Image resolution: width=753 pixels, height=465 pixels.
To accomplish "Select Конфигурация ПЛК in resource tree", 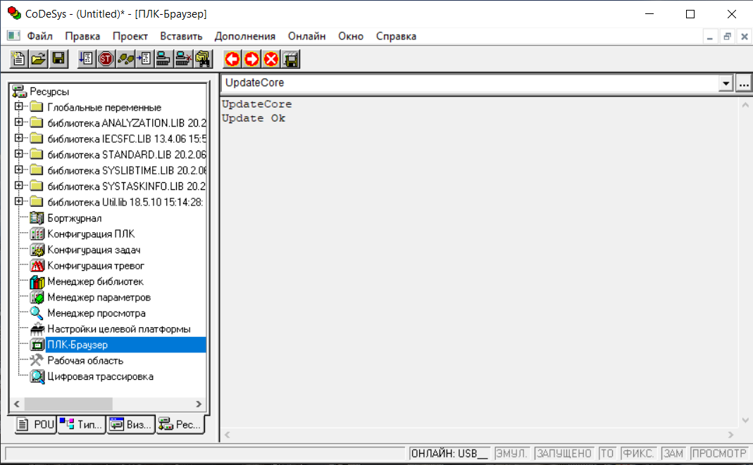I will pyautogui.click(x=90, y=234).
